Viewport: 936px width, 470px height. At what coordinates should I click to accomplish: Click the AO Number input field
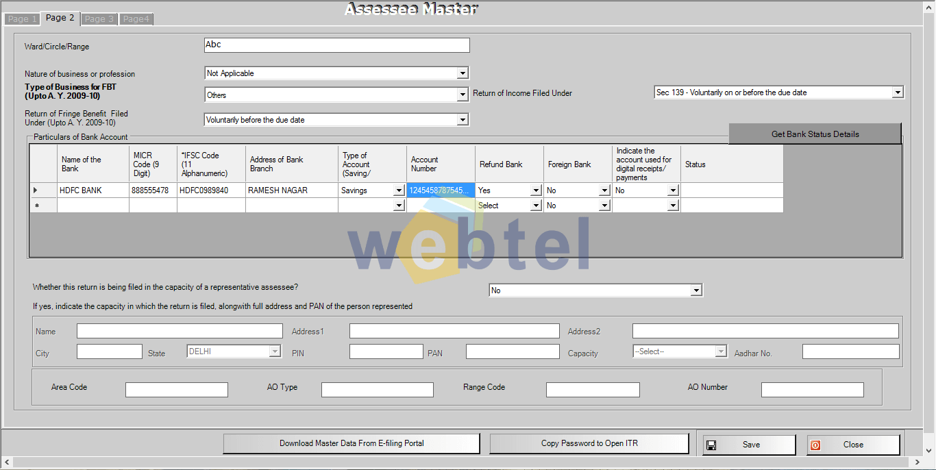[x=813, y=390]
